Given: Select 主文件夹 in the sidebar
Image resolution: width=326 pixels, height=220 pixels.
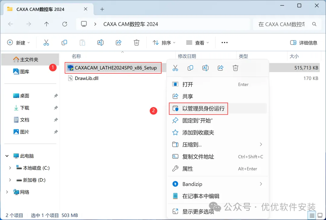Looking at the screenshot, I should (30, 60).
